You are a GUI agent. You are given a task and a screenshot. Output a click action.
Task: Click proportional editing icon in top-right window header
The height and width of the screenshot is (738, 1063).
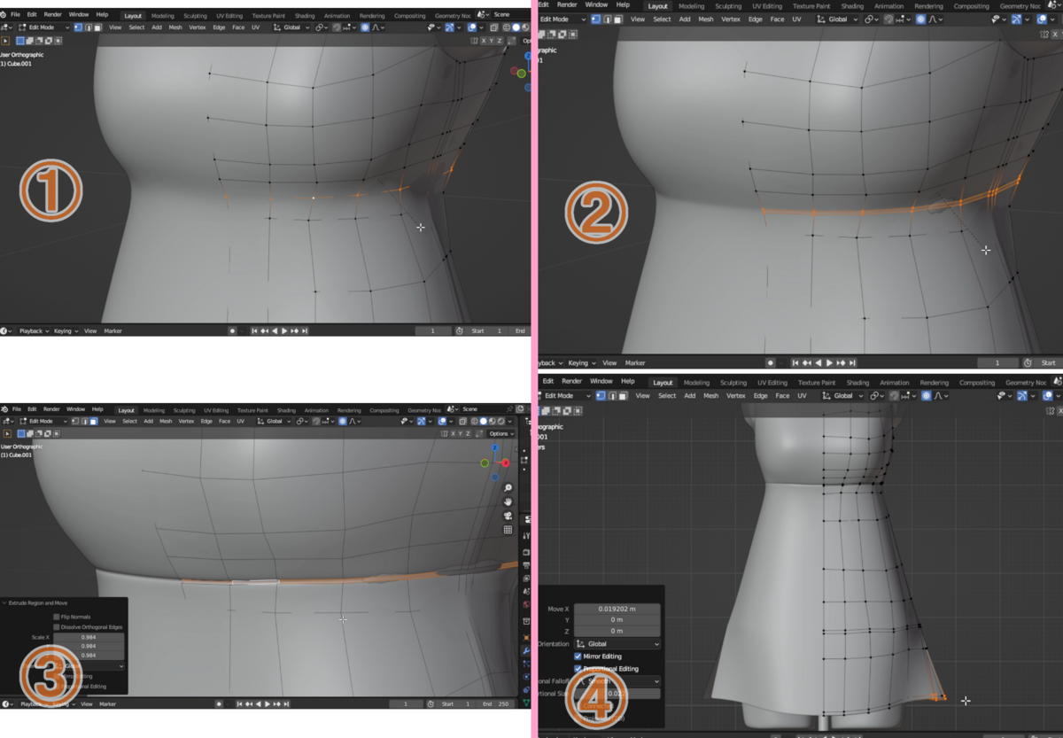tap(920, 19)
